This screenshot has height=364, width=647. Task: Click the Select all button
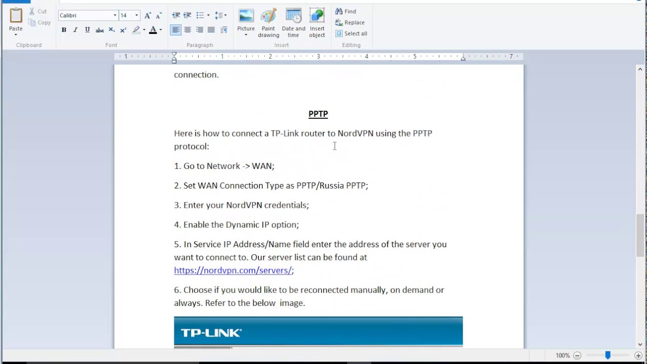tap(351, 33)
